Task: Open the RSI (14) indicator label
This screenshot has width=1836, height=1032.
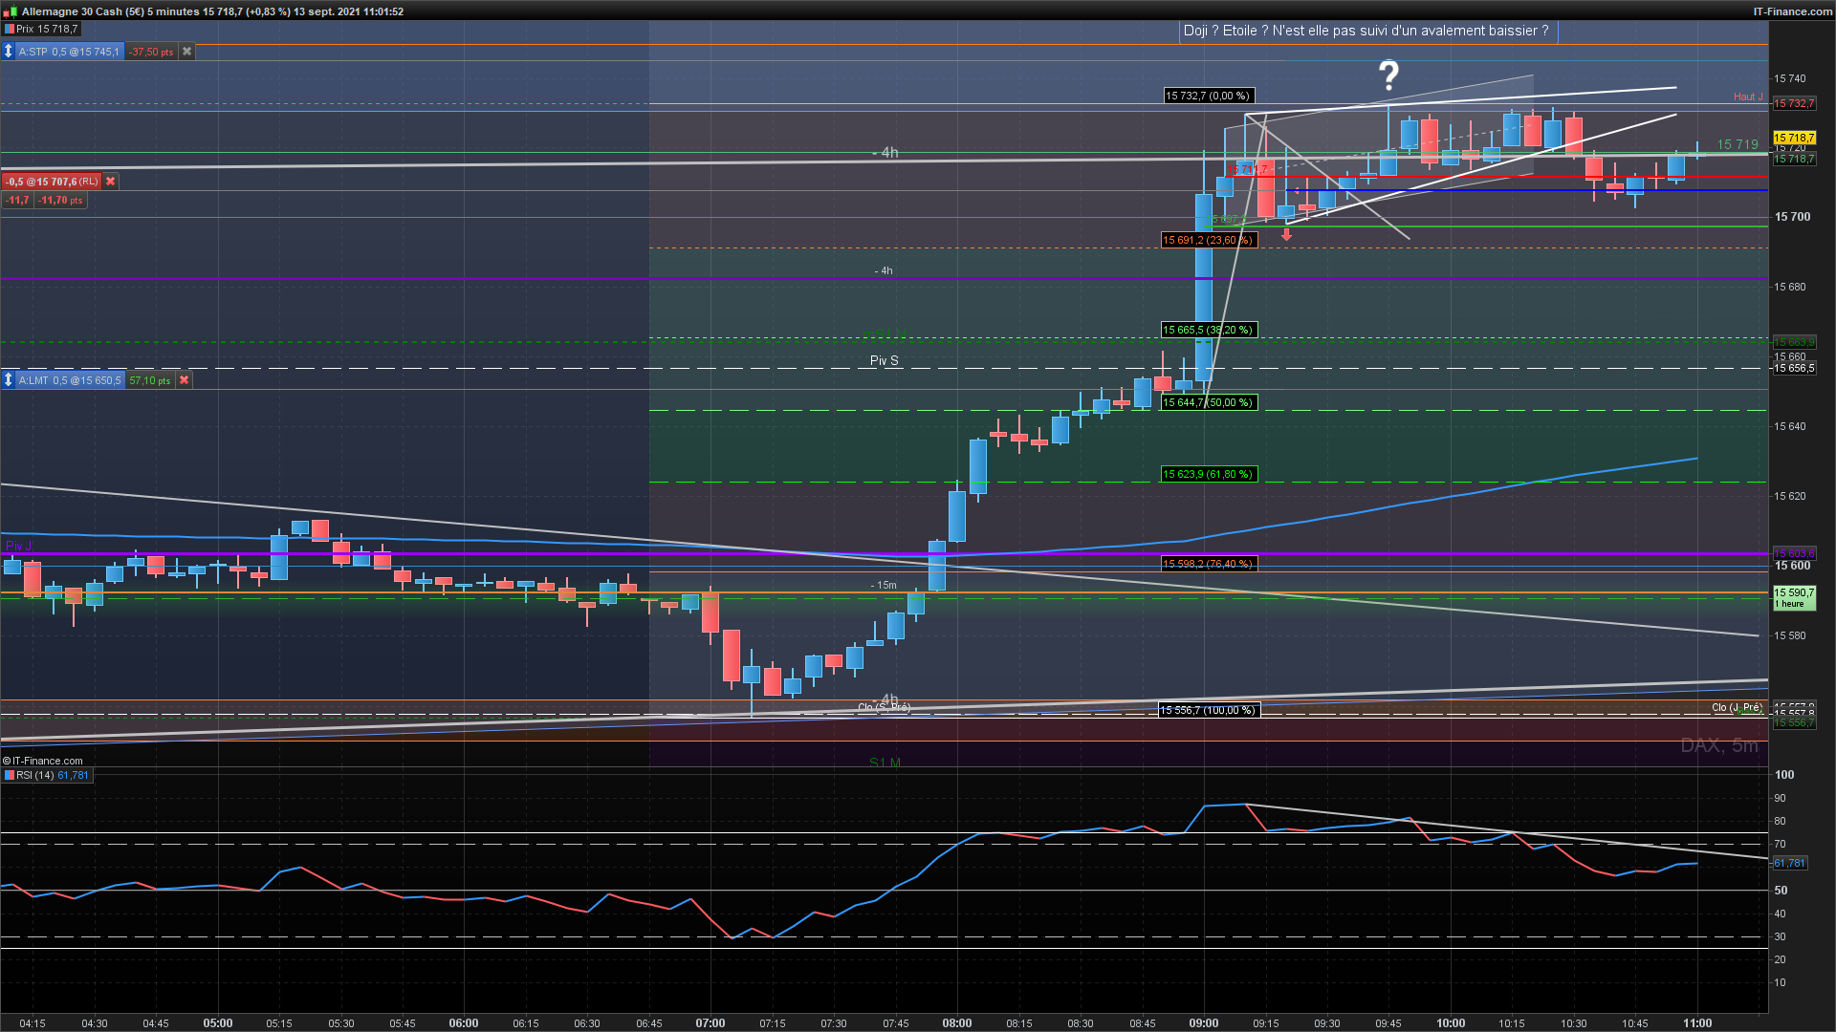Action: [x=35, y=775]
